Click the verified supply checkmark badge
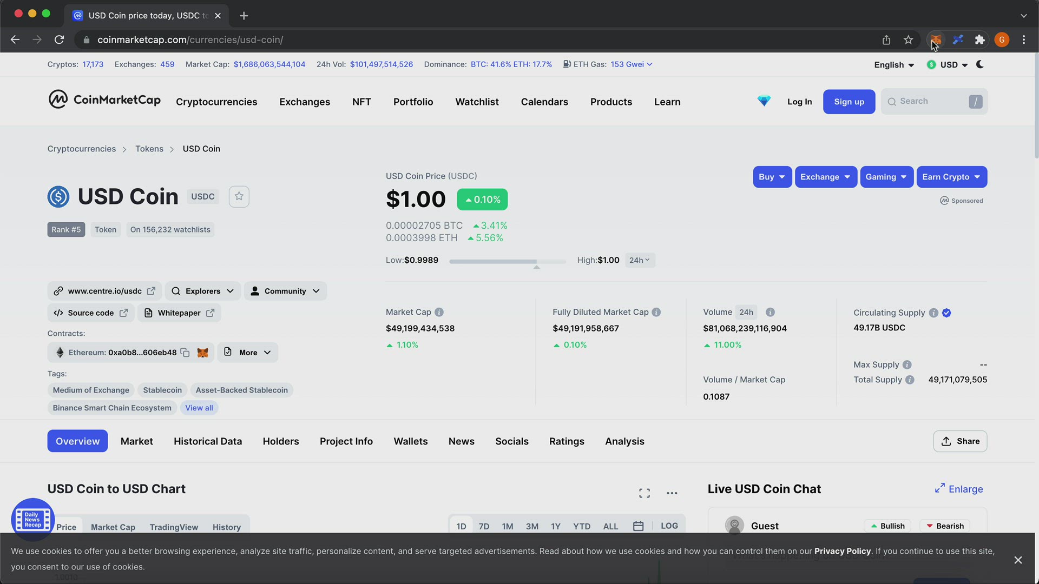The image size is (1039, 584). pyautogui.click(x=946, y=313)
